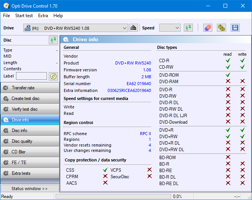Click the drive icon in the Drive dropdown

(x=27, y=28)
